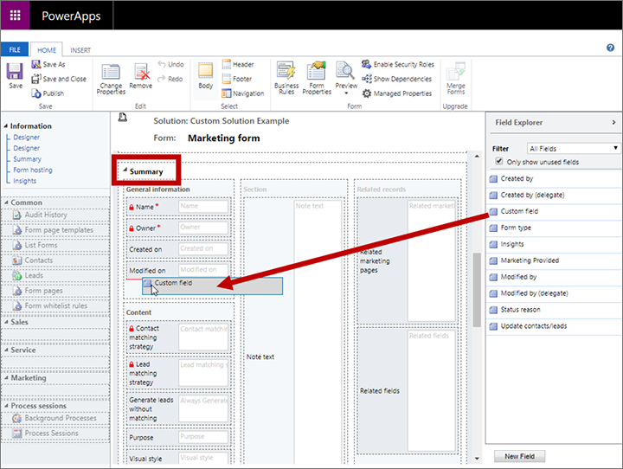
Task: Collapse the Field Explorer panel arrow
Action: [613, 122]
